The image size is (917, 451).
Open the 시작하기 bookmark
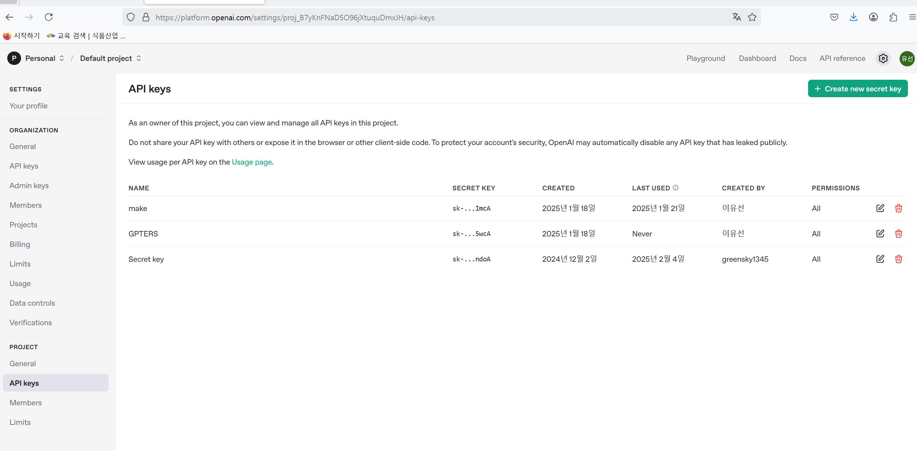pyautogui.click(x=21, y=36)
